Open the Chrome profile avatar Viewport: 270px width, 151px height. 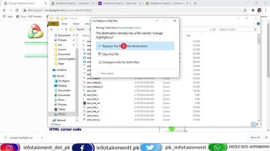259,10
